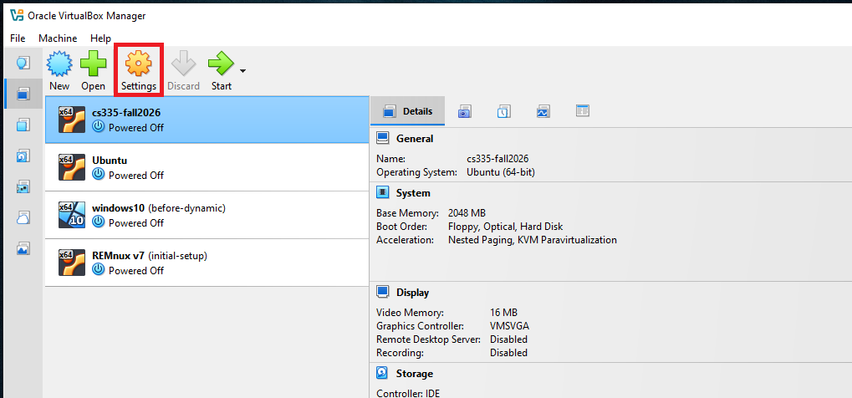Image resolution: width=852 pixels, height=398 pixels.
Task: Expand the dropdown arrow beside Start
Action: pyautogui.click(x=242, y=70)
